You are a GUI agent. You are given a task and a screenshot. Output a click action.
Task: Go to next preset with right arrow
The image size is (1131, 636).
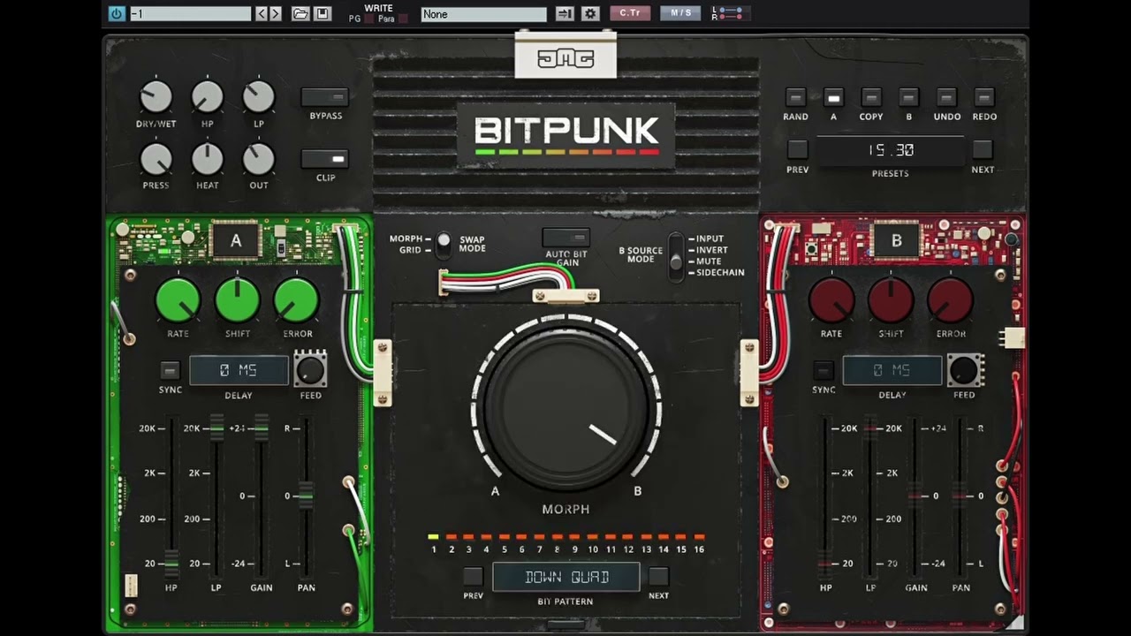(x=276, y=13)
